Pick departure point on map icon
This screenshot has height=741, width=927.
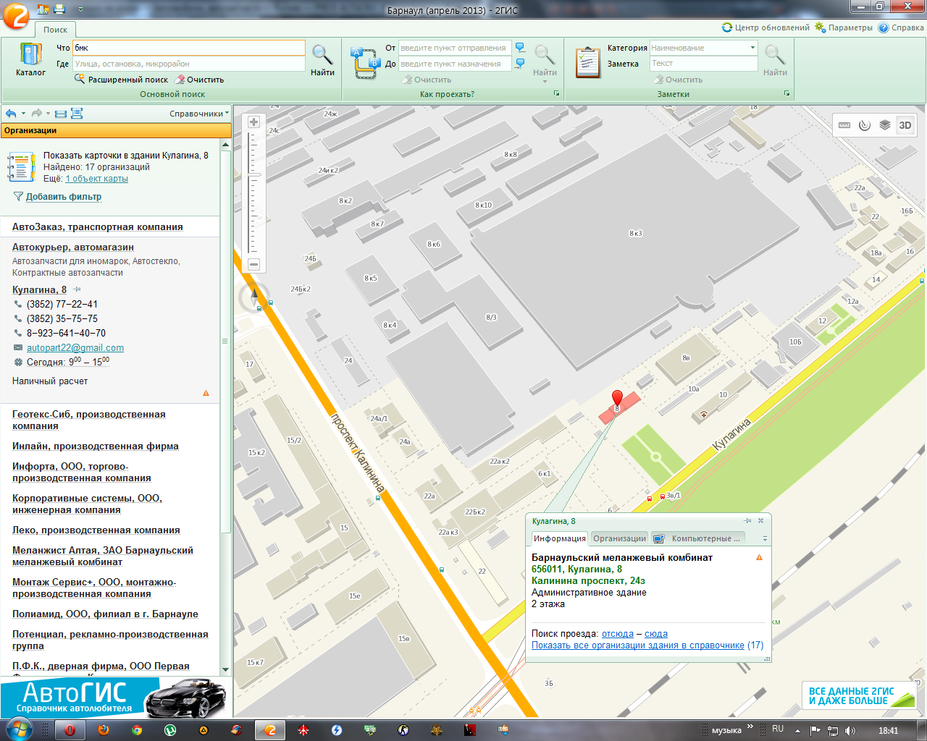(520, 48)
